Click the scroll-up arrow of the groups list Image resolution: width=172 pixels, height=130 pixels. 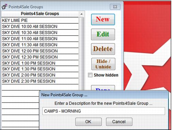tap(81, 14)
